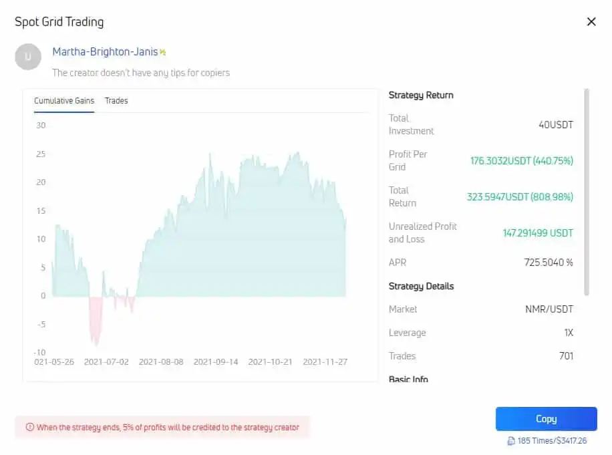Expand the Basic Info section
This screenshot has height=455, width=612.
[x=408, y=378]
